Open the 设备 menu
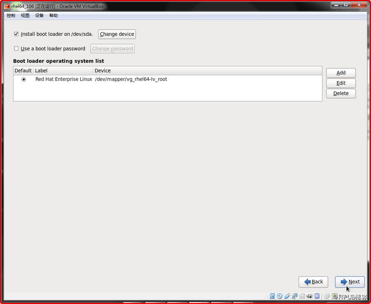The image size is (371, 304). click(x=39, y=15)
